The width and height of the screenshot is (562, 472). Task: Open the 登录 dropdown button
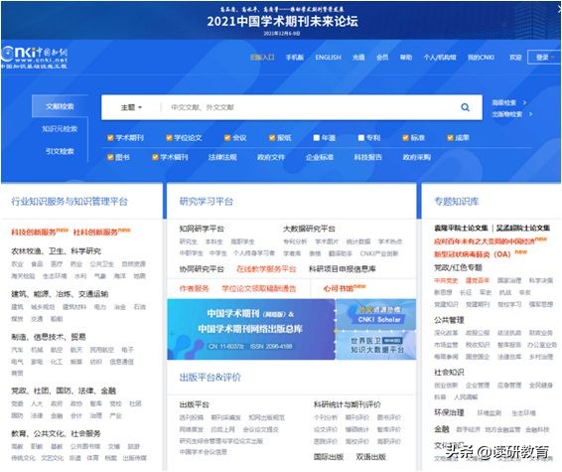543,58
